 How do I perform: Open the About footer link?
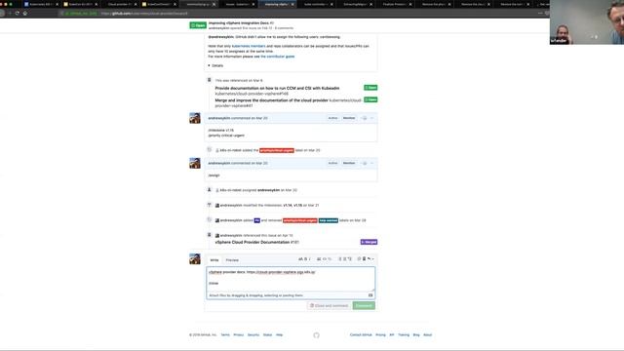(x=427, y=335)
